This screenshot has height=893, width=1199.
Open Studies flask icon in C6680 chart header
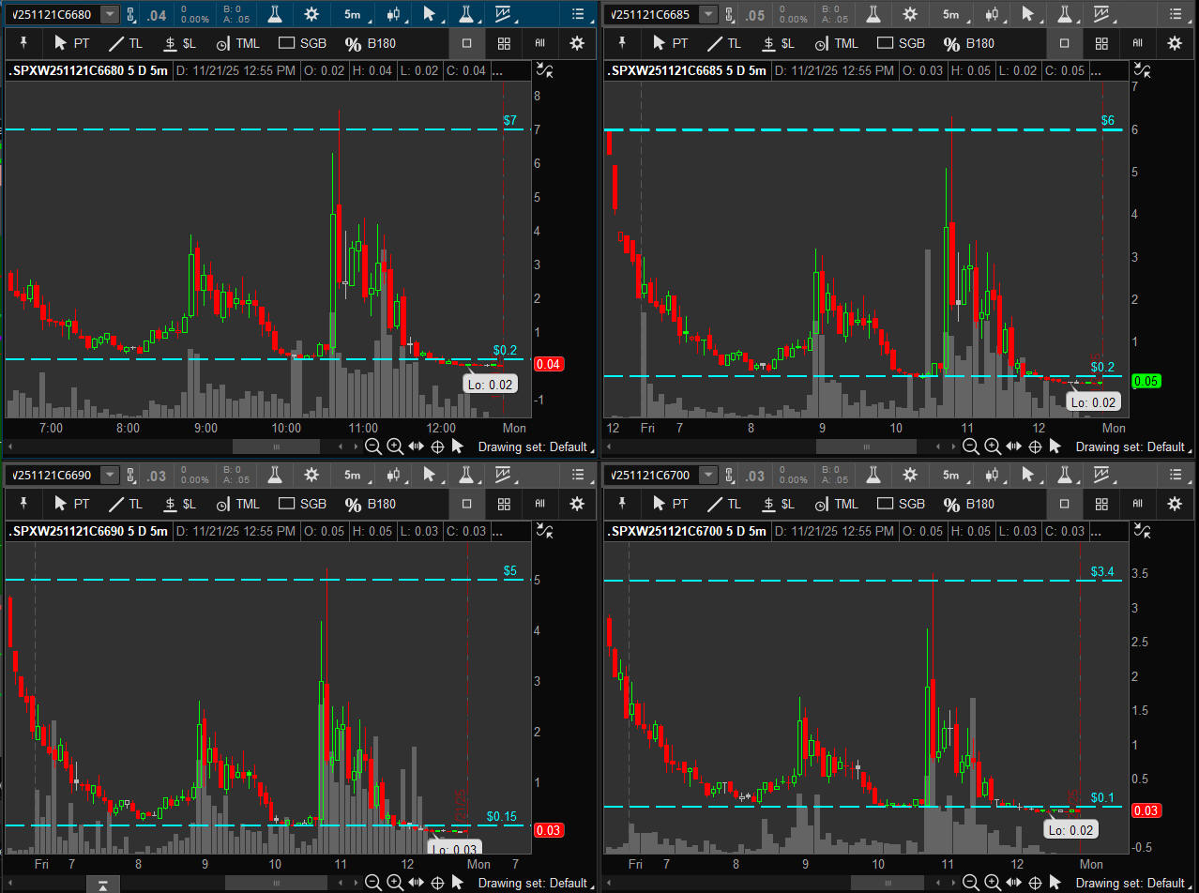274,14
